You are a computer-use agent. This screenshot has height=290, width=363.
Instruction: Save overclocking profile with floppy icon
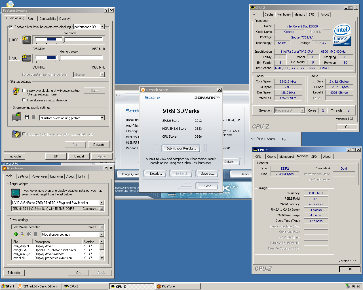(27, 117)
